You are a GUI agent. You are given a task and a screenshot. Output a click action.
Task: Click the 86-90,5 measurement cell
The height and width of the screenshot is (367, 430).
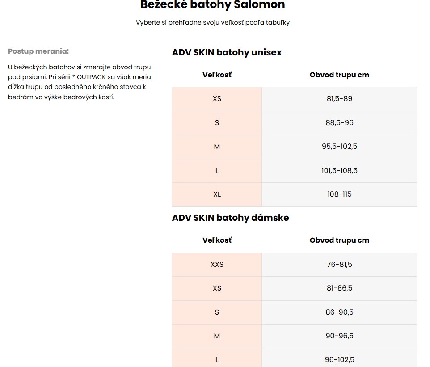(x=340, y=312)
